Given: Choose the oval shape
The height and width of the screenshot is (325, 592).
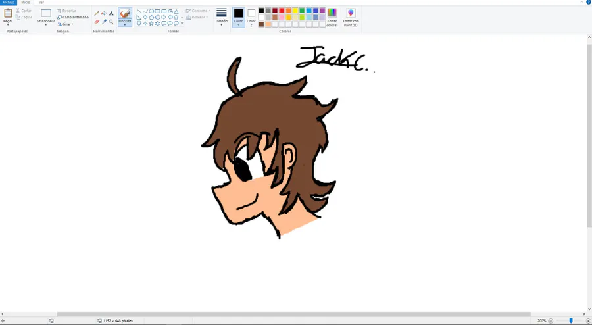Looking at the screenshot, I should [151, 11].
